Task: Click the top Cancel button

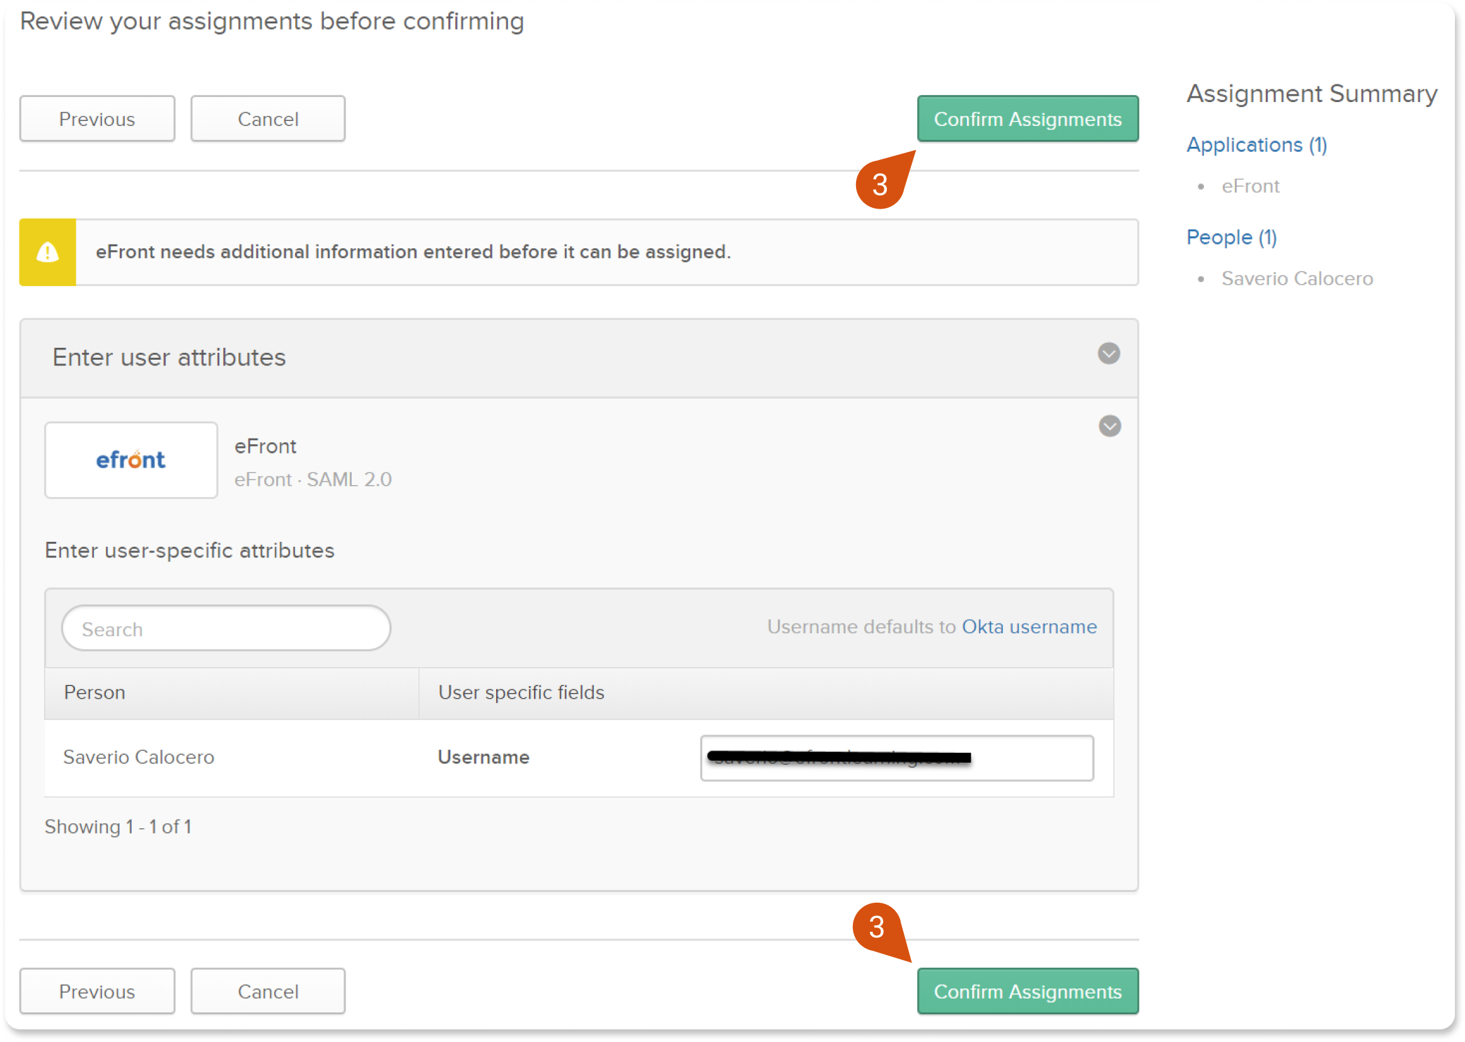Action: point(268,118)
